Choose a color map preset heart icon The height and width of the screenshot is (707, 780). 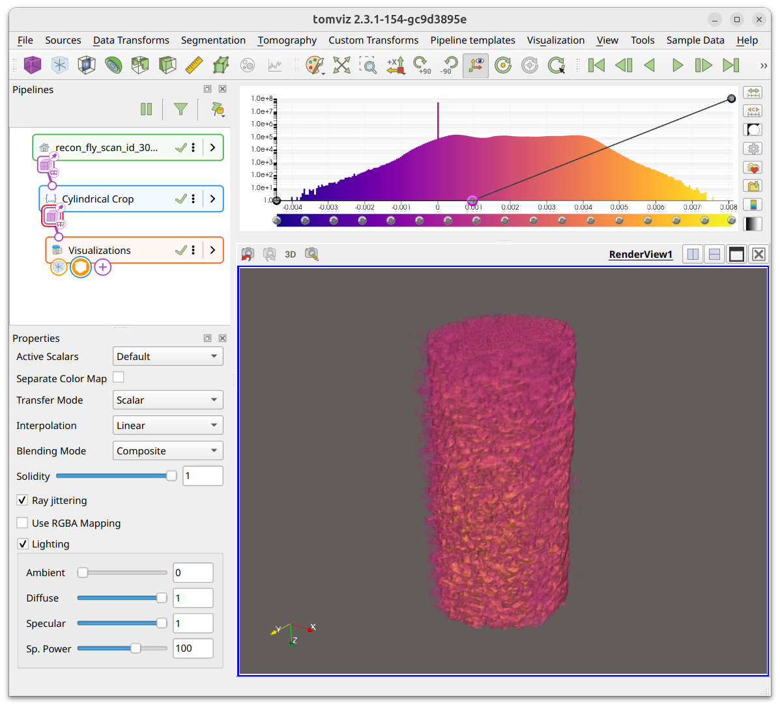coord(753,167)
